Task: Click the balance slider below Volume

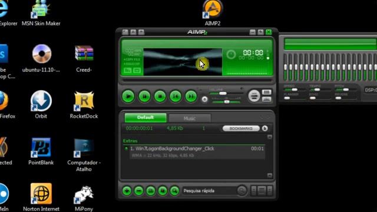Action: click(x=226, y=102)
